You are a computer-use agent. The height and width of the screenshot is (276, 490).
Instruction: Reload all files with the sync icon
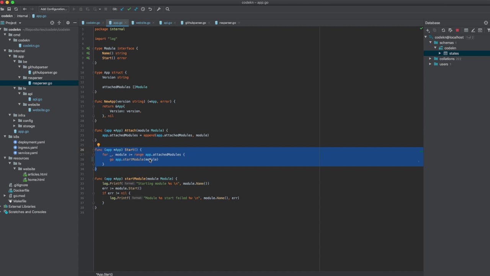point(16,9)
